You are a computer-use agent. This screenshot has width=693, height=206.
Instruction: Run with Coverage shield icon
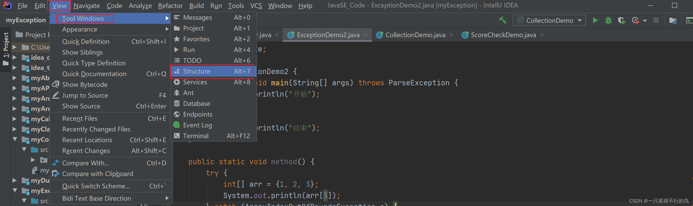(x=622, y=20)
